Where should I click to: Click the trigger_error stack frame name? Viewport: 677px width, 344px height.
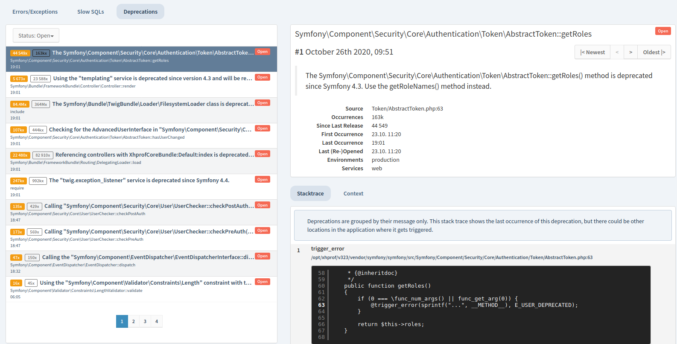click(x=327, y=249)
